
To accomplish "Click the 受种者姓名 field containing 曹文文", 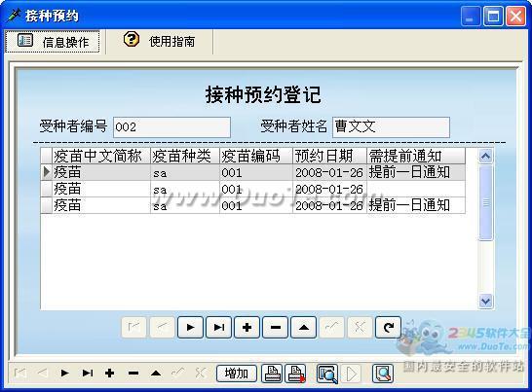I will 391,127.
